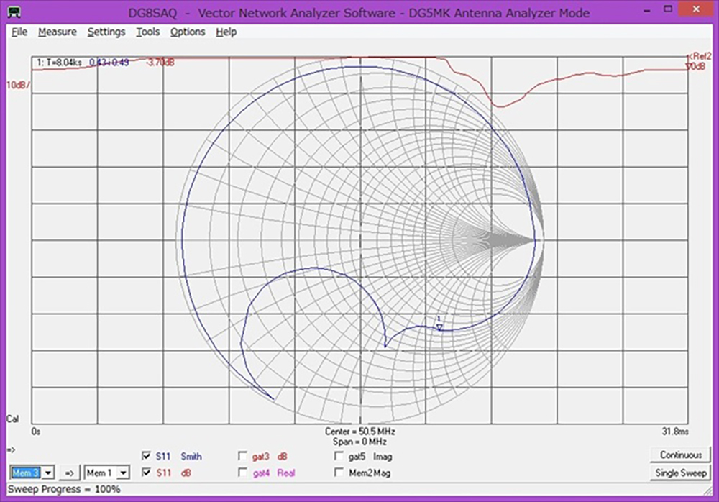The height and width of the screenshot is (502, 719).
Task: Enable the gat5 Imag trace checkbox
Action: 339,456
